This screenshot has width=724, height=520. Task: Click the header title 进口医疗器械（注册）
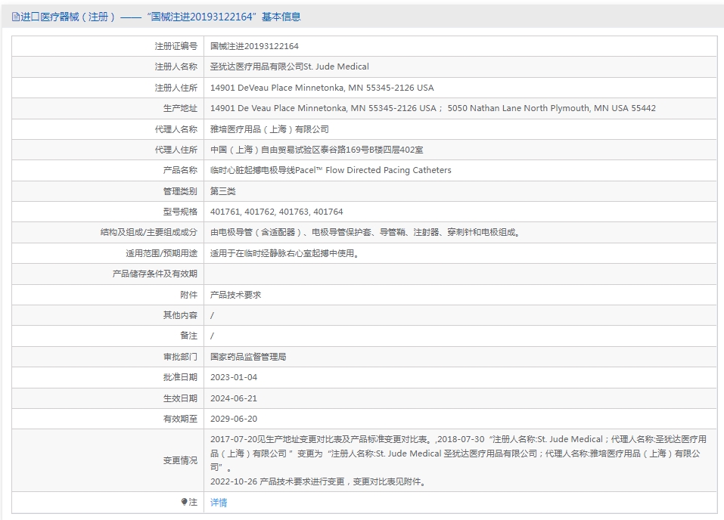click(67, 17)
